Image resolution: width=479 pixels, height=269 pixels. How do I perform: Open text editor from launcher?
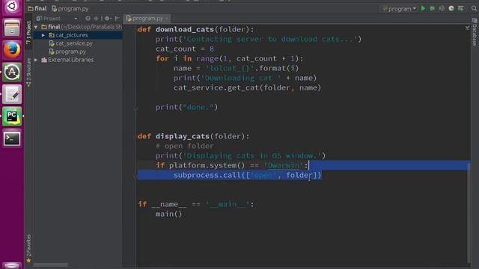pyautogui.click(x=12, y=94)
